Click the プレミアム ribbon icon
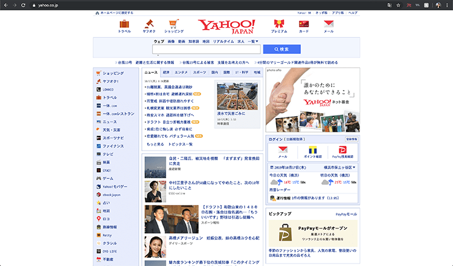 [x=279, y=24]
